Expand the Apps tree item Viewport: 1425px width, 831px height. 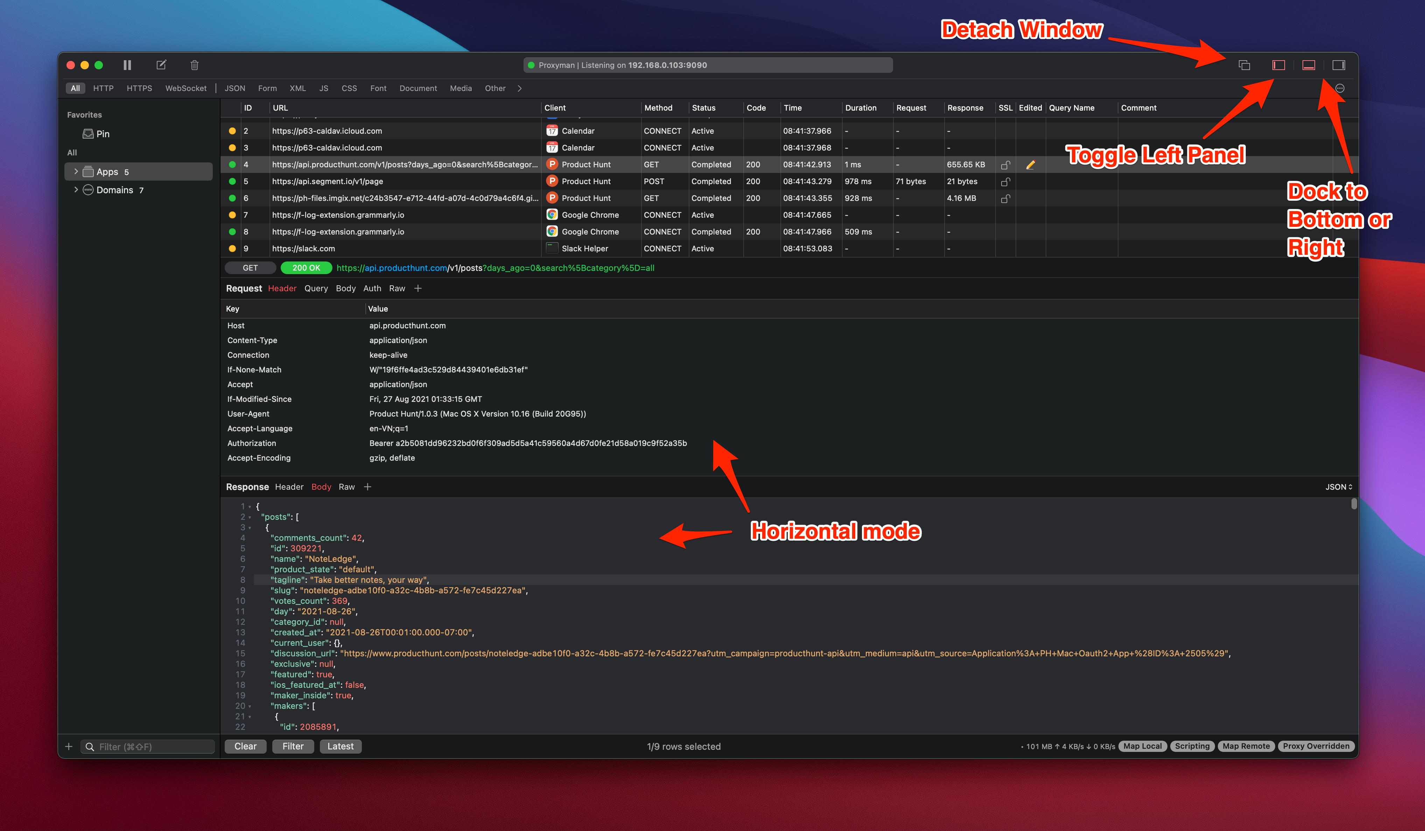(76, 172)
